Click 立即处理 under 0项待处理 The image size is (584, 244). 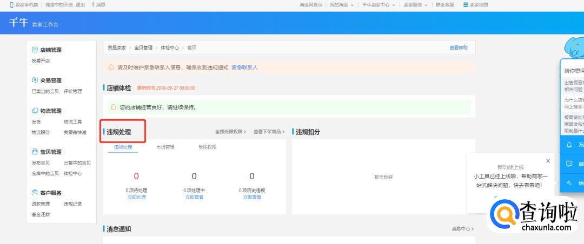click(x=136, y=198)
